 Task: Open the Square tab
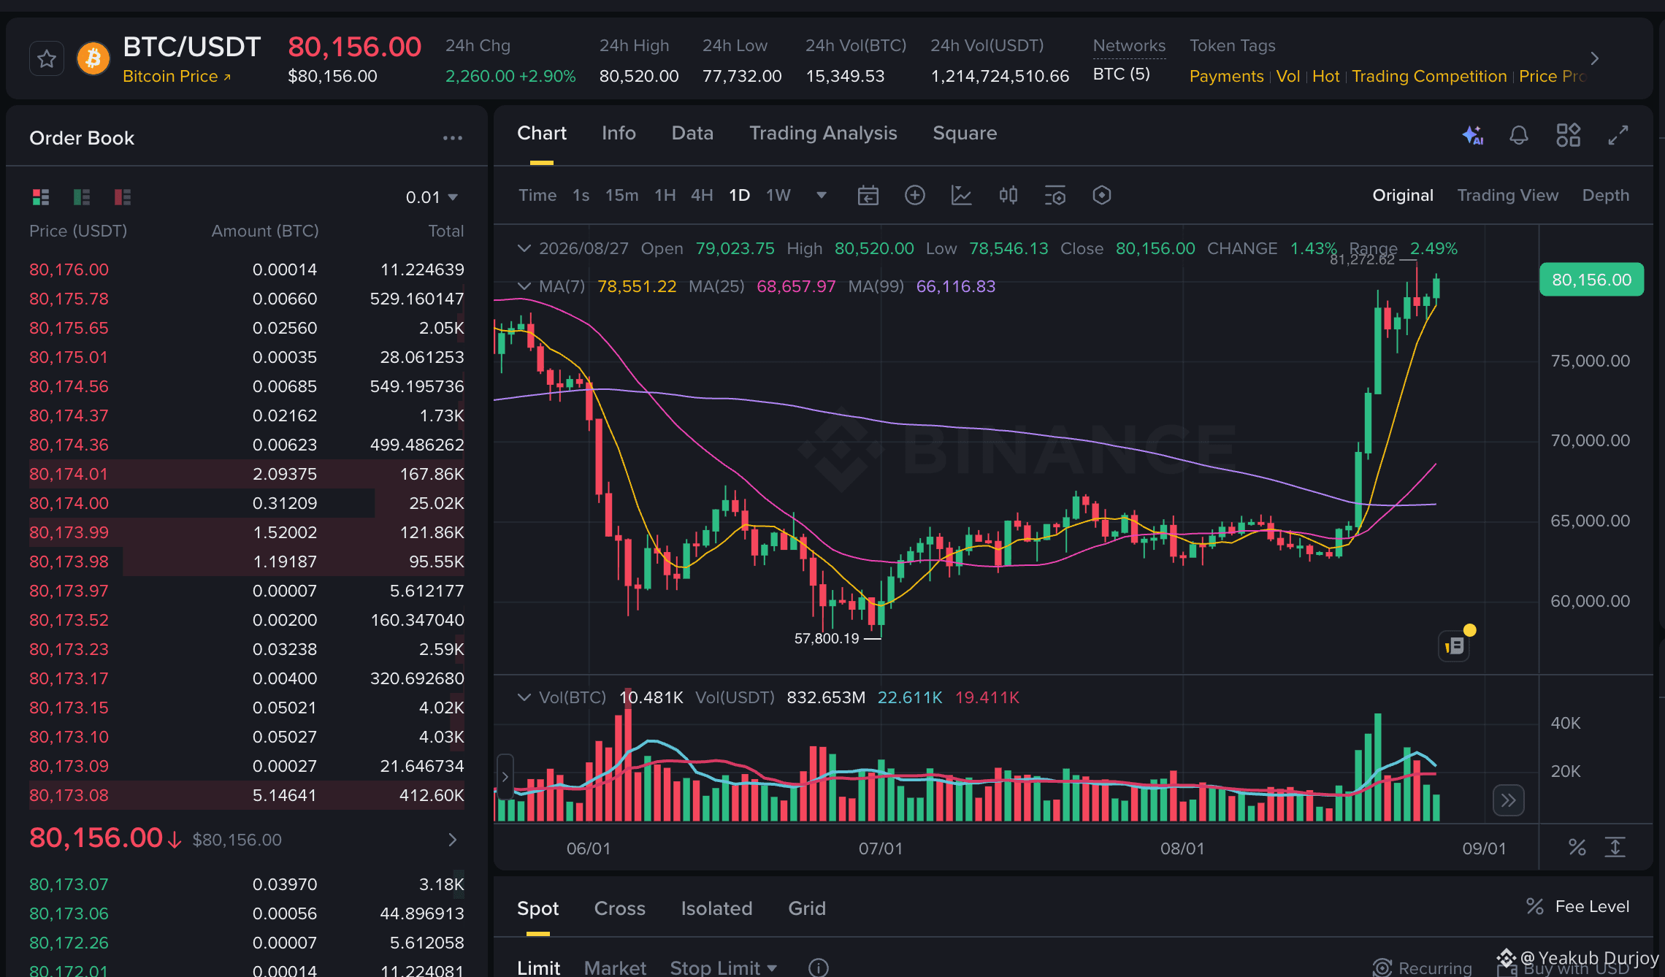(x=965, y=134)
